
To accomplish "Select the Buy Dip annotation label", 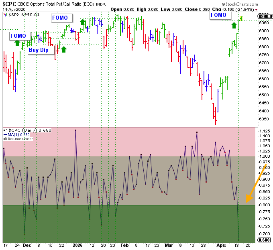I will [x=41, y=50].
